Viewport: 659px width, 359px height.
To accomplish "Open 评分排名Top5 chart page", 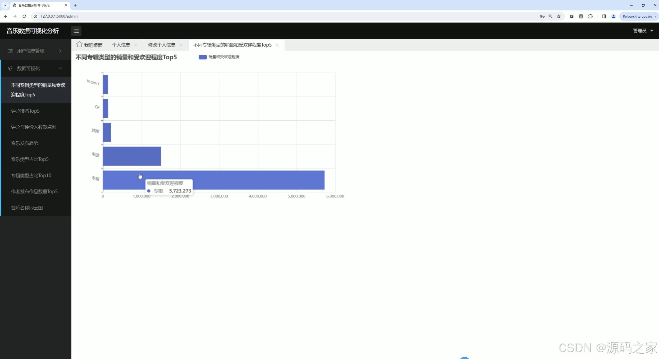I will tap(25, 111).
